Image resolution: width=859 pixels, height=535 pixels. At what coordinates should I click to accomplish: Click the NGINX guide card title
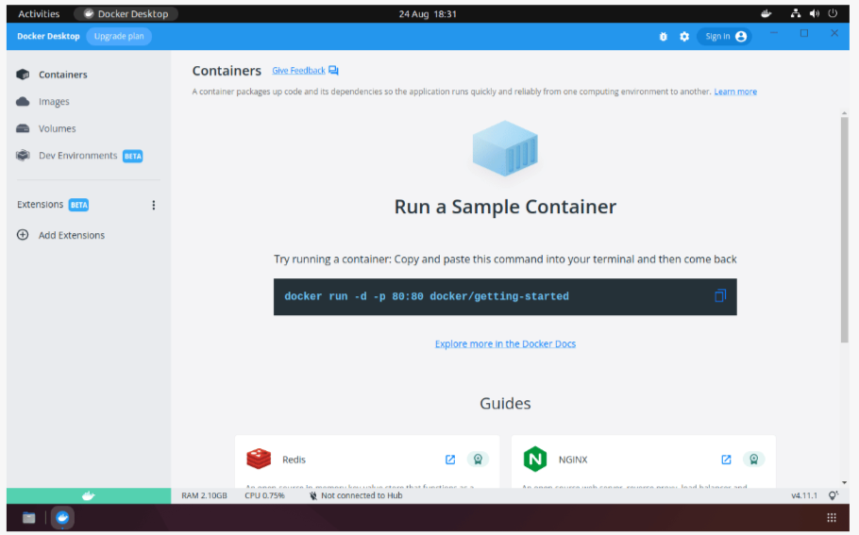tap(573, 460)
